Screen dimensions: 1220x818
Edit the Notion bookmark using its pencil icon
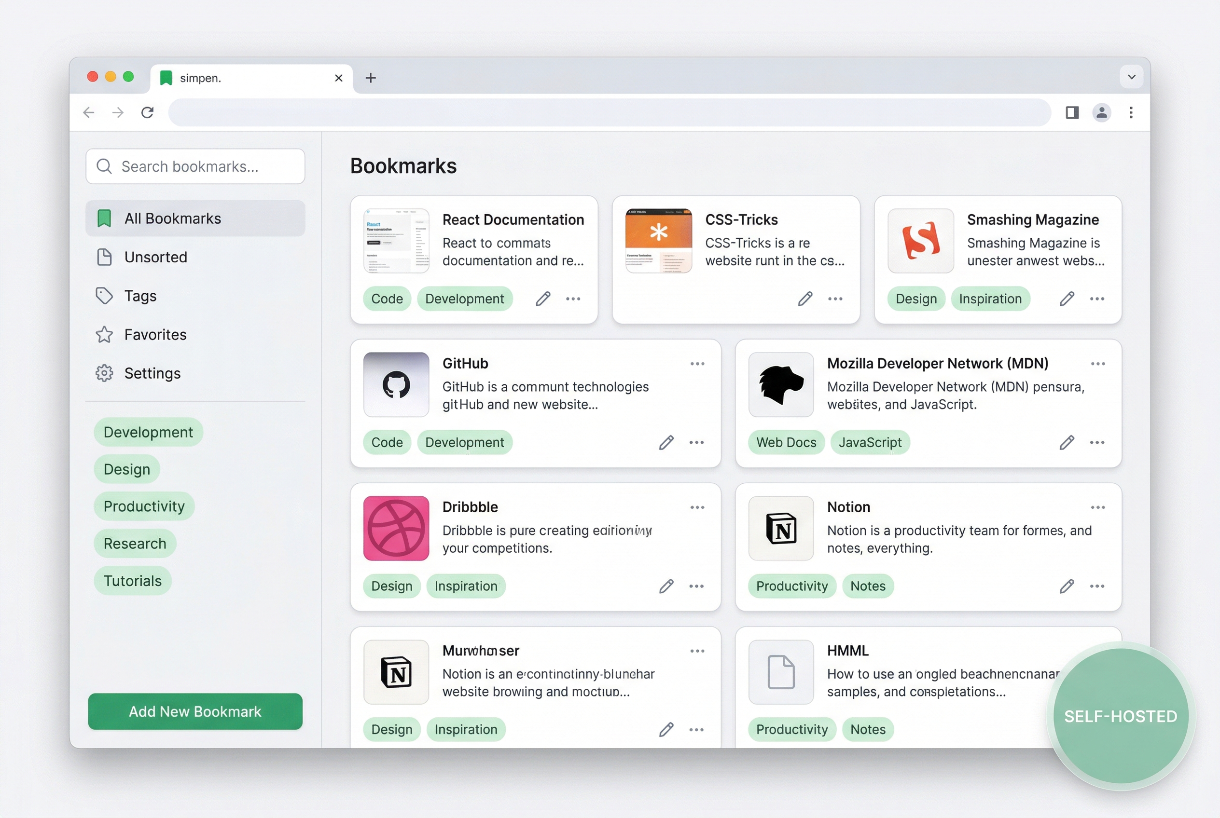[x=1067, y=586]
